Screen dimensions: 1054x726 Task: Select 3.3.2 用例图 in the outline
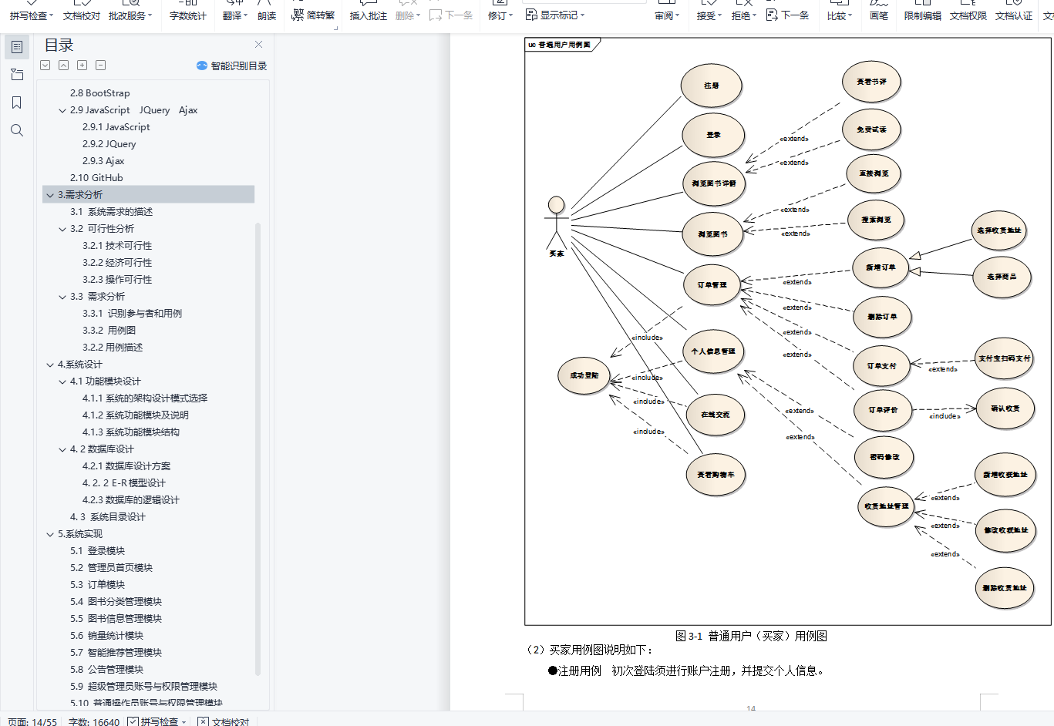click(109, 331)
